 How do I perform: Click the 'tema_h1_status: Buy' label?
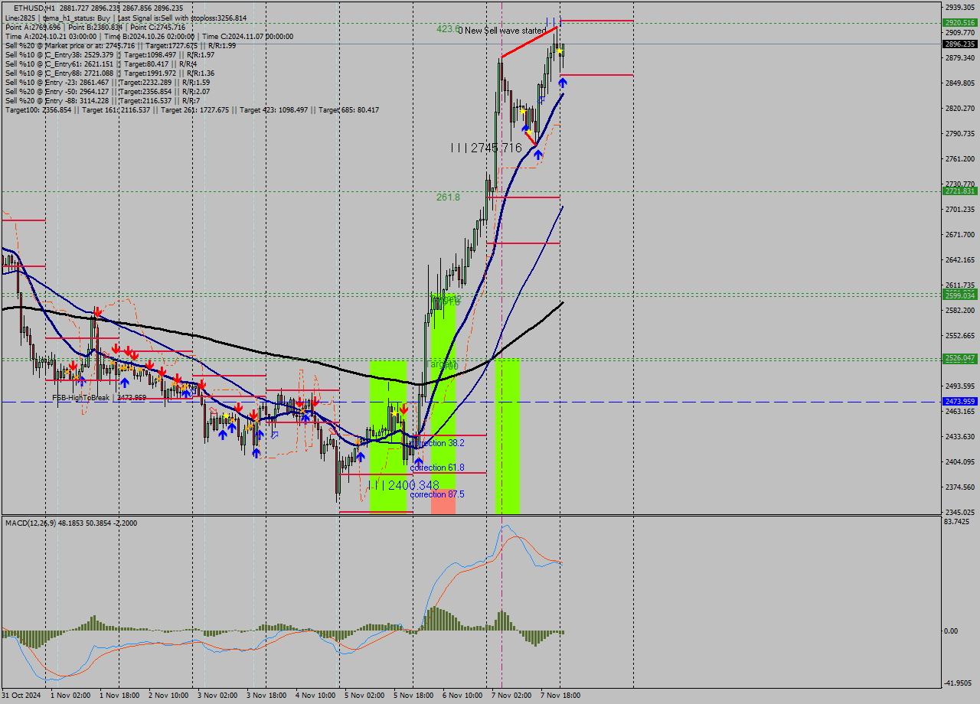coord(77,18)
